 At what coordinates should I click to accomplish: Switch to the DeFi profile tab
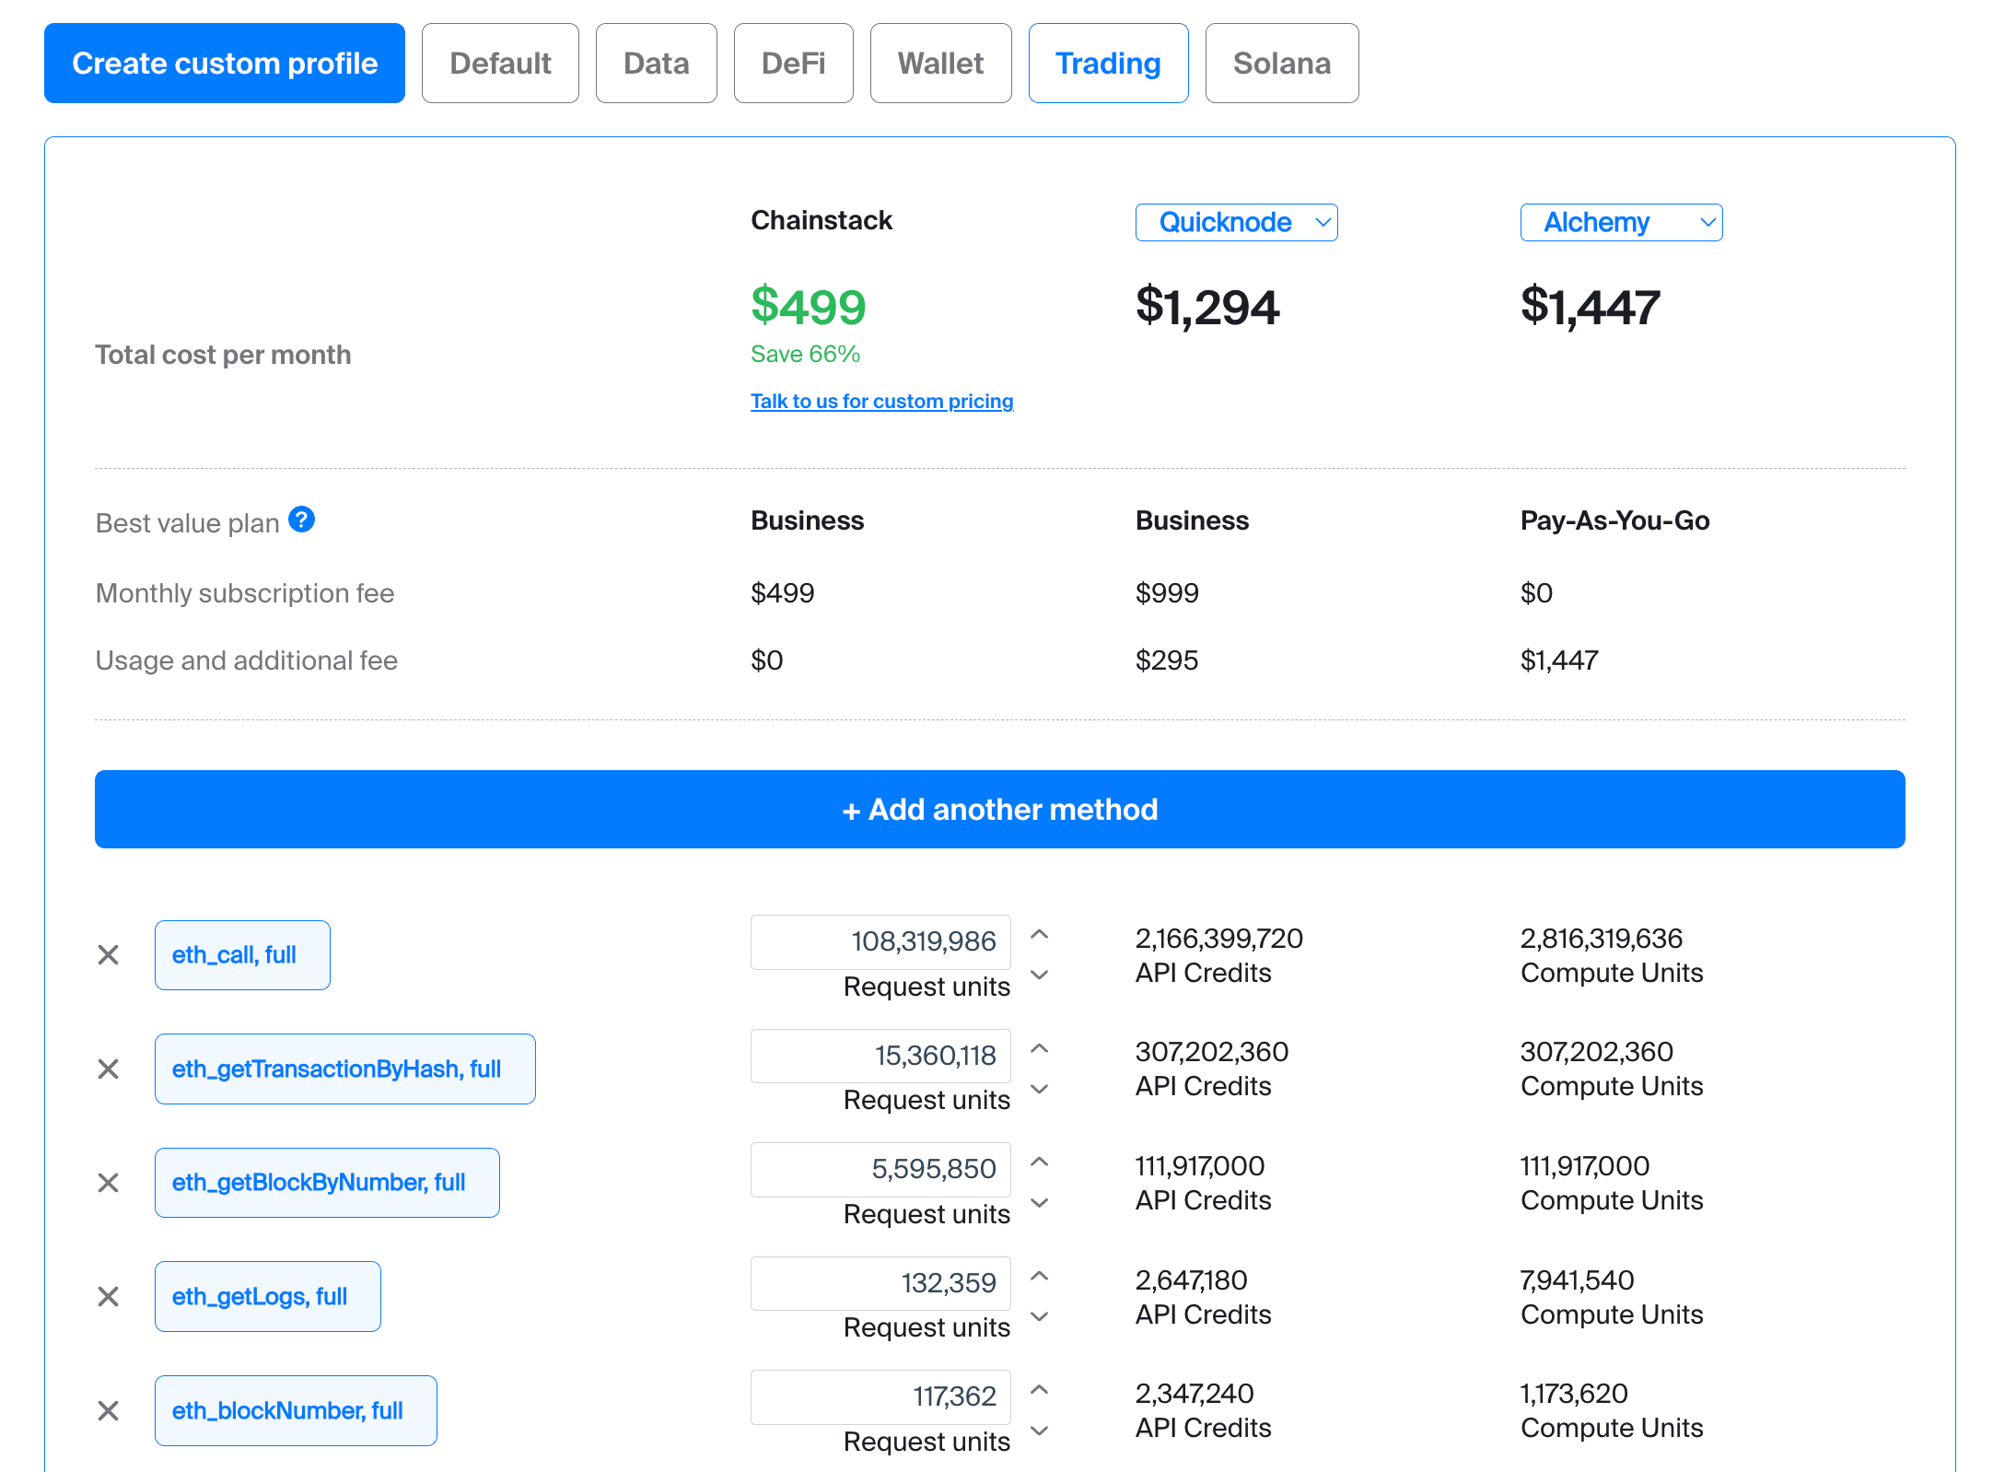pyautogui.click(x=793, y=64)
